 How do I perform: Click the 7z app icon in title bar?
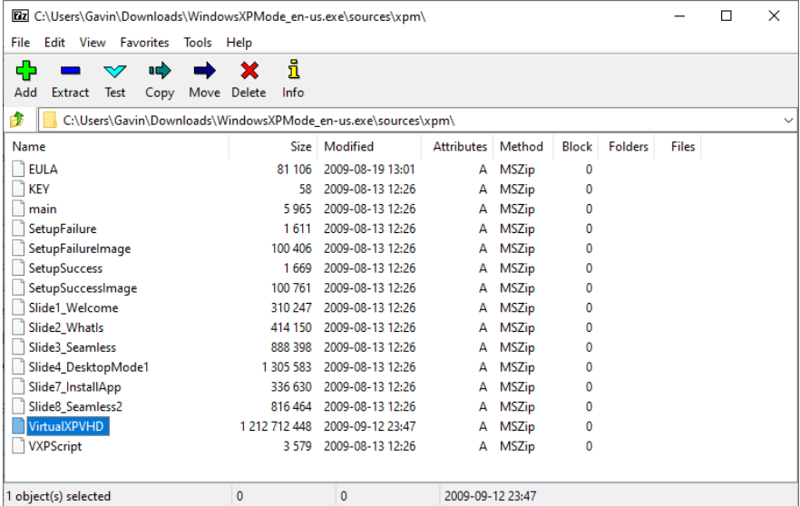pyautogui.click(x=20, y=16)
